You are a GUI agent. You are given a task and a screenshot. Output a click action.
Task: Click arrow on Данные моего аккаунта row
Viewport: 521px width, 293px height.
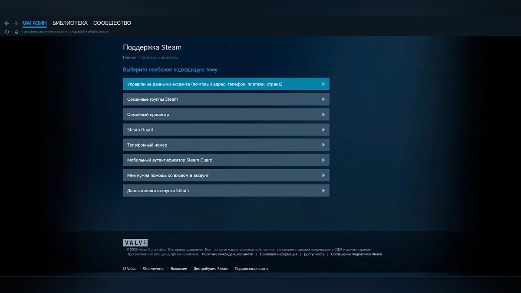tap(323, 190)
